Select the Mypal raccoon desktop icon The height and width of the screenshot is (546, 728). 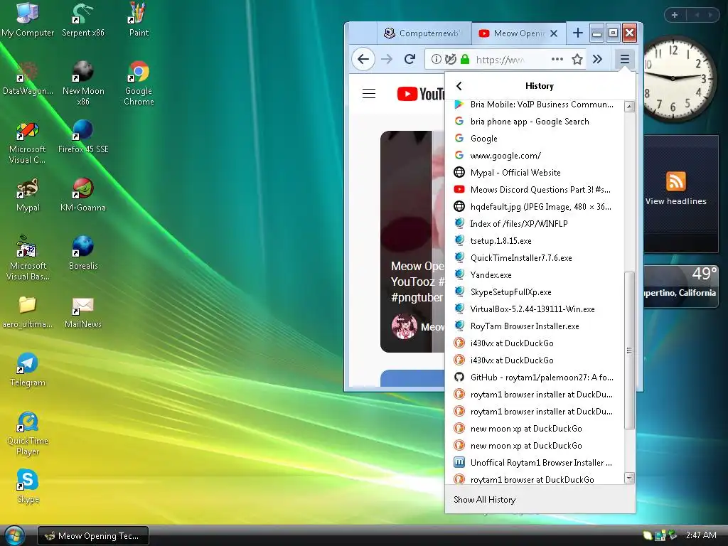point(28,196)
